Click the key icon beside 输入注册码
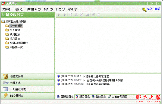Image resolution: width=163 pixels, height=104 pixels. [145, 10]
